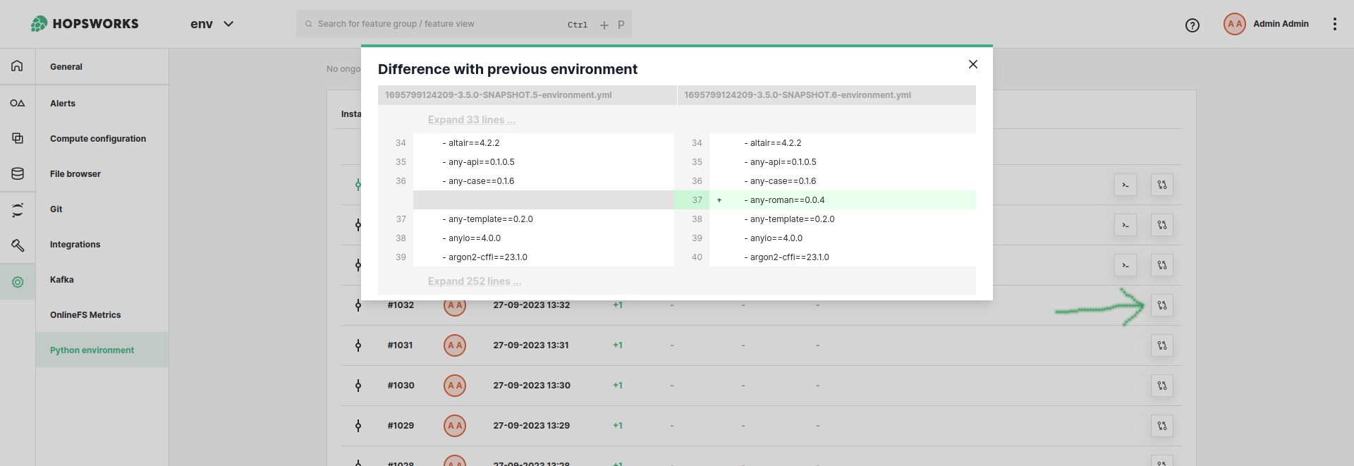
Task: Go to File browser settings
Action: (75, 174)
